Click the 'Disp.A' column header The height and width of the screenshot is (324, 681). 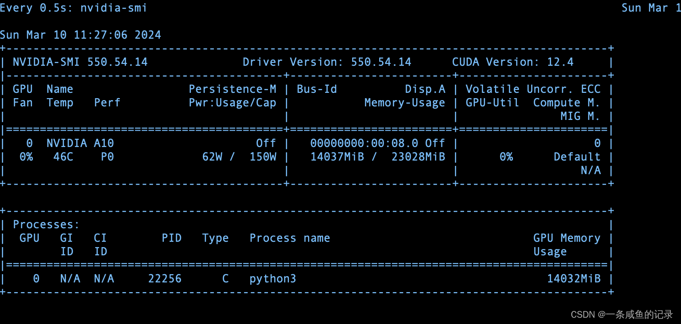(x=425, y=89)
